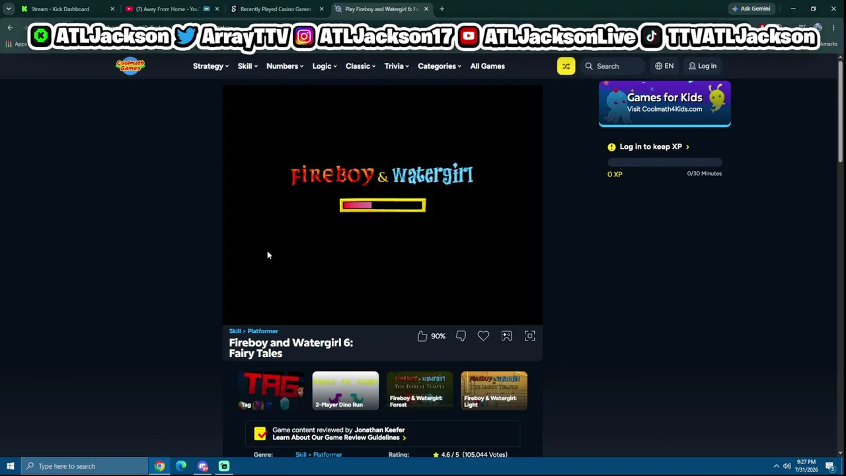Open Fireboy & Watergirl: Light thumbnail

(494, 391)
